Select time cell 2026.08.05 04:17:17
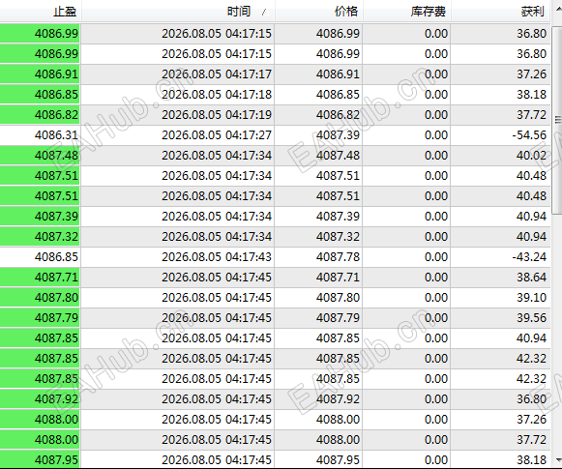The image size is (562, 469). pyautogui.click(x=178, y=74)
